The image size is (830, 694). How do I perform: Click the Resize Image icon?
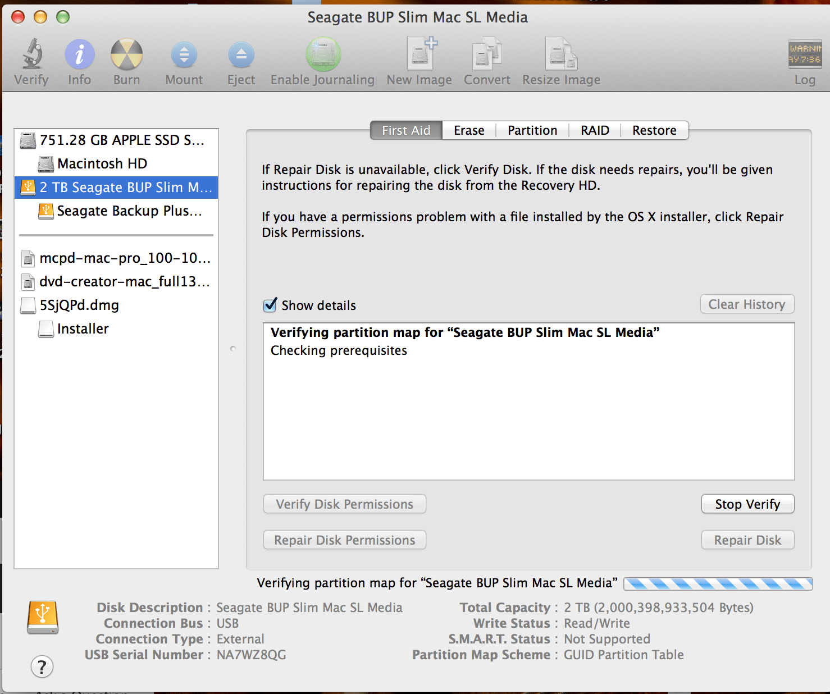(560, 56)
